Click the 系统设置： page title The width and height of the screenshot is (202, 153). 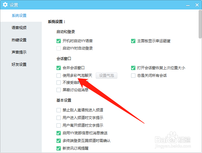point(57,22)
